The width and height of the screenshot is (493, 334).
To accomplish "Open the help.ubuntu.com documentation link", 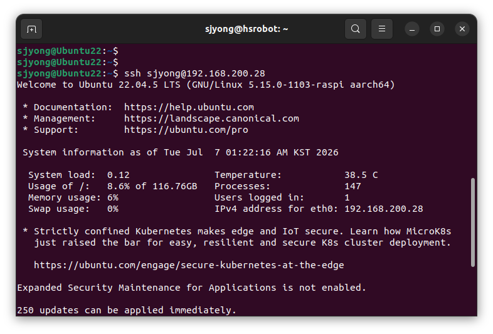I will click(189, 107).
